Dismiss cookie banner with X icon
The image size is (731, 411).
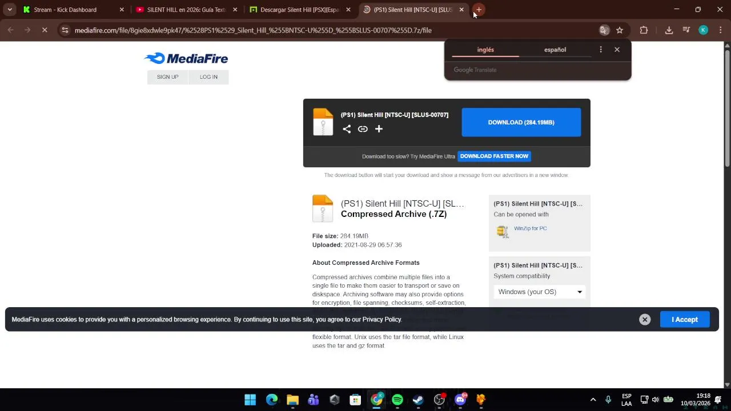(645, 320)
